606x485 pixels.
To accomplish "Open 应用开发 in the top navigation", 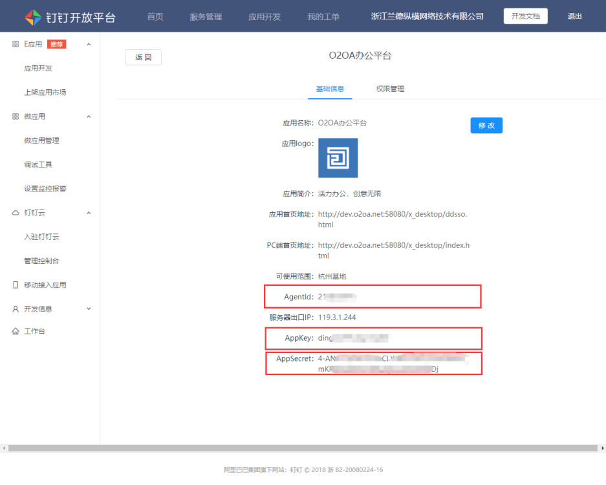I will pyautogui.click(x=265, y=17).
